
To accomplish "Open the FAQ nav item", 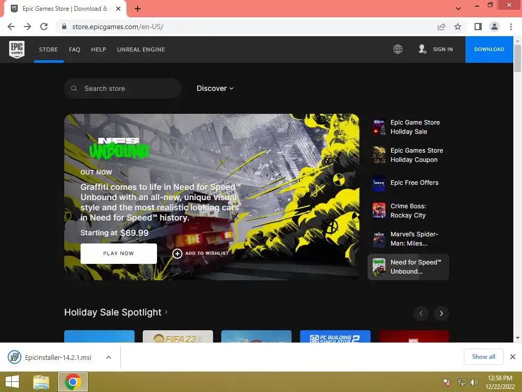I will (x=74, y=50).
